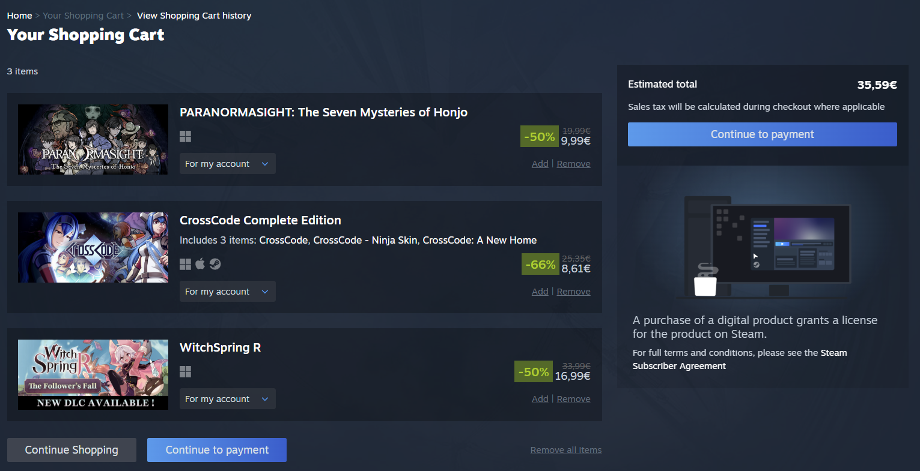Open the PARANORMASIGHT game thumbnail

(x=93, y=140)
